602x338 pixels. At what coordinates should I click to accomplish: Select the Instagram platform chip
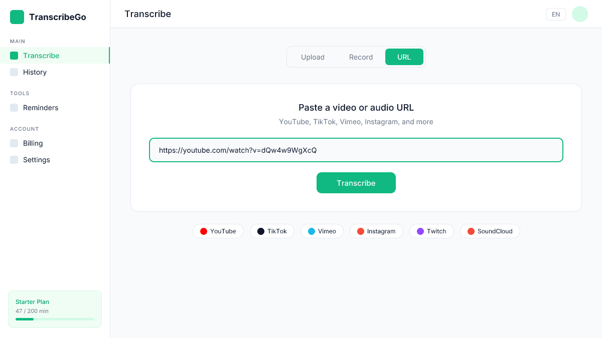(376, 231)
